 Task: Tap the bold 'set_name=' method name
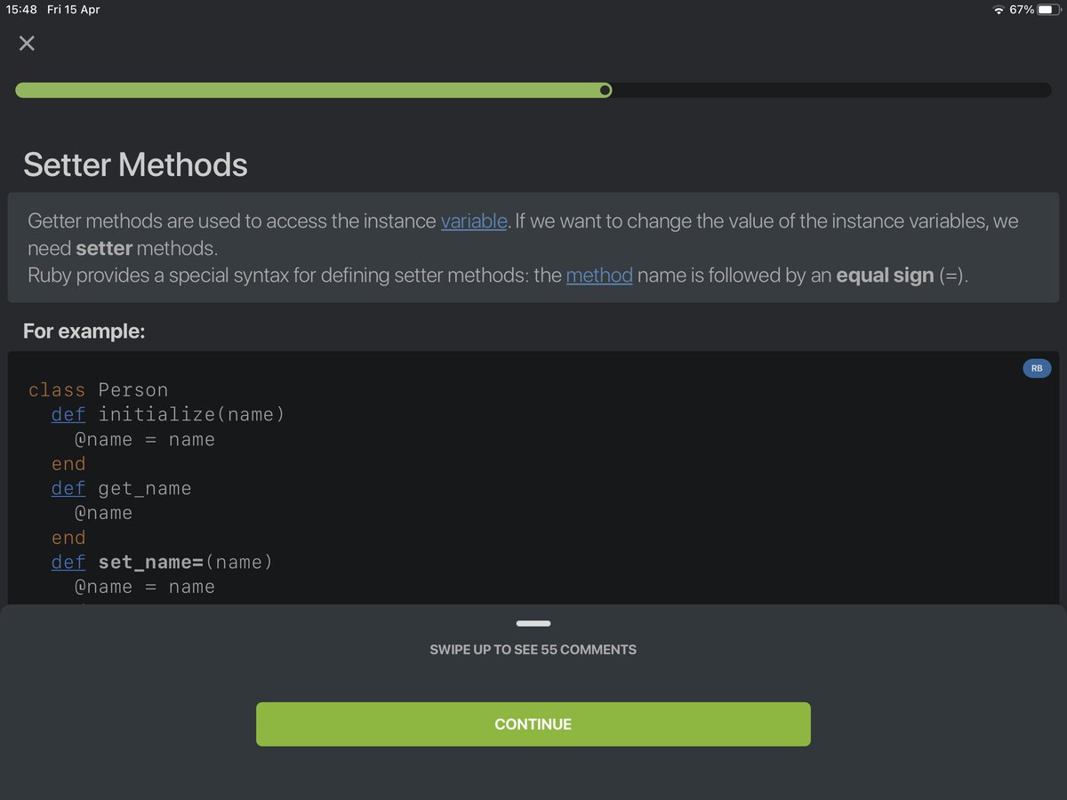tap(151, 563)
